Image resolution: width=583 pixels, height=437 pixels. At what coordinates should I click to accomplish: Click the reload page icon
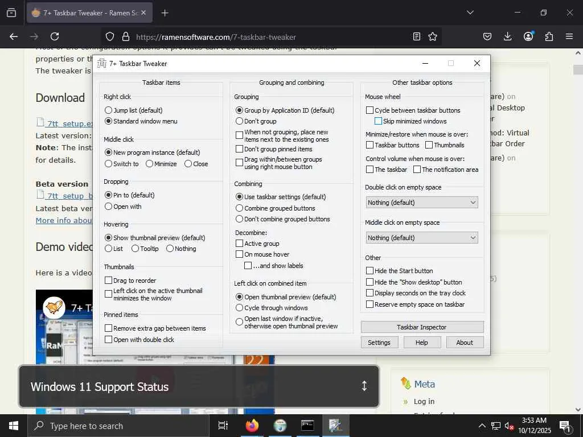(x=55, y=36)
